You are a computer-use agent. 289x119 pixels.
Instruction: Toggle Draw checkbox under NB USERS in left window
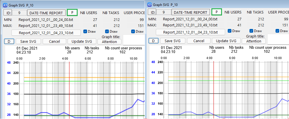point(85,32)
